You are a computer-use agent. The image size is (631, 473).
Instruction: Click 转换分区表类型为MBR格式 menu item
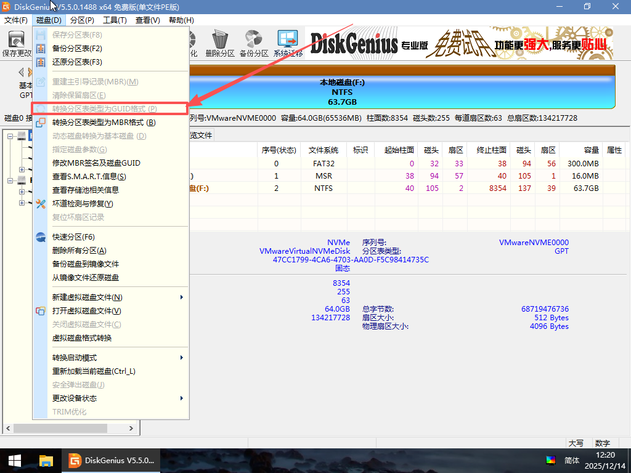click(104, 123)
